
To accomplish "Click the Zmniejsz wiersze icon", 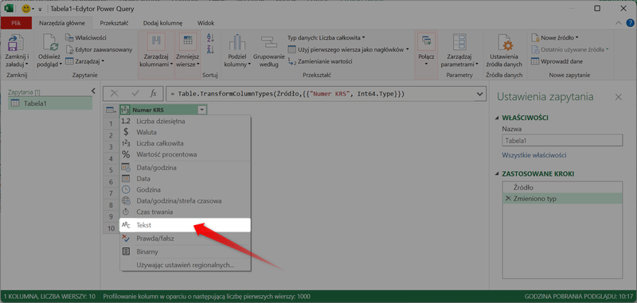I will [x=188, y=43].
